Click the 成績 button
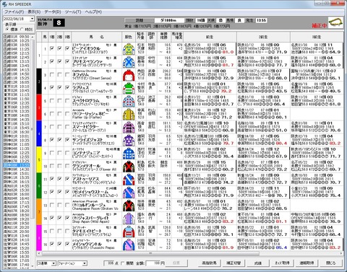Image resolution: width=347 pixels, height=272 pixels. (258, 263)
